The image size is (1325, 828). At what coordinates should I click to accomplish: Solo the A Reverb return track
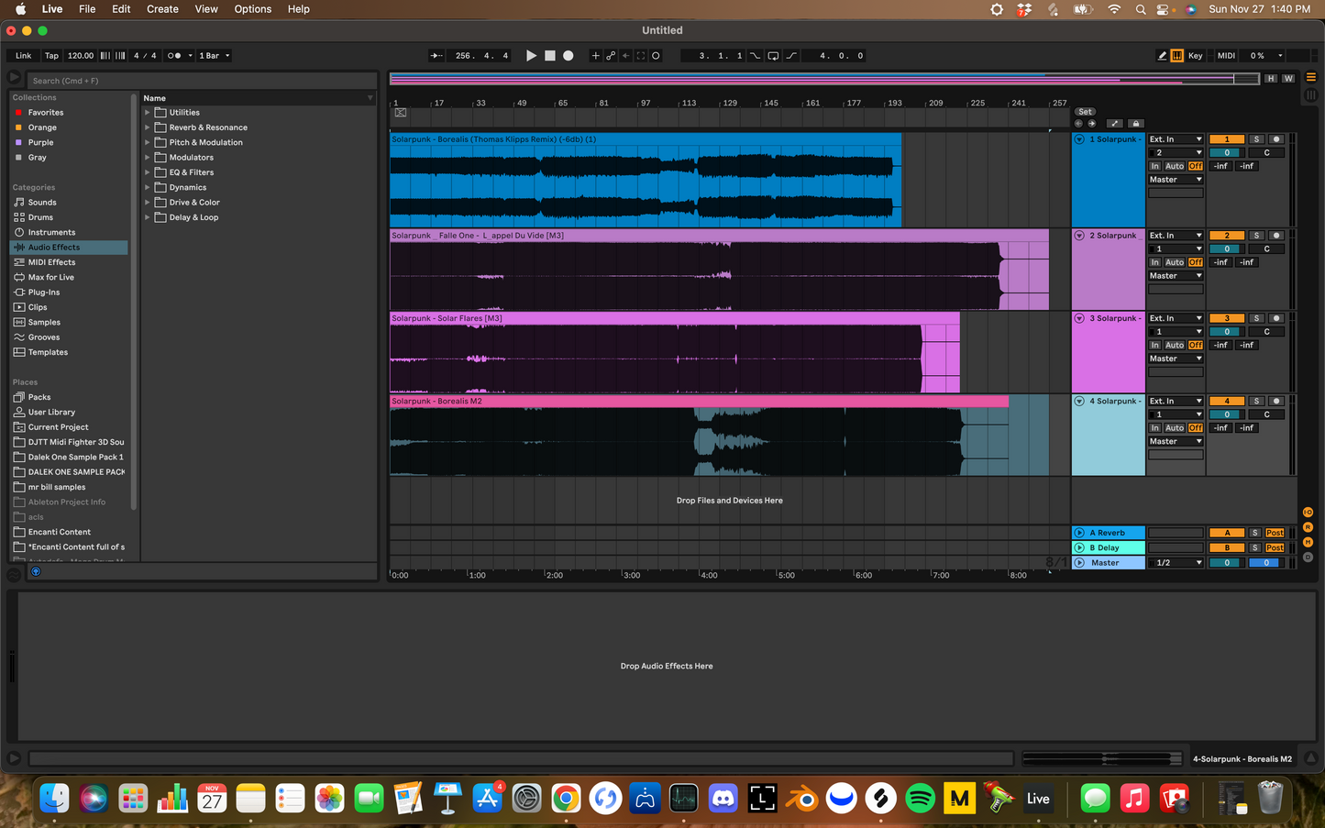tap(1254, 533)
